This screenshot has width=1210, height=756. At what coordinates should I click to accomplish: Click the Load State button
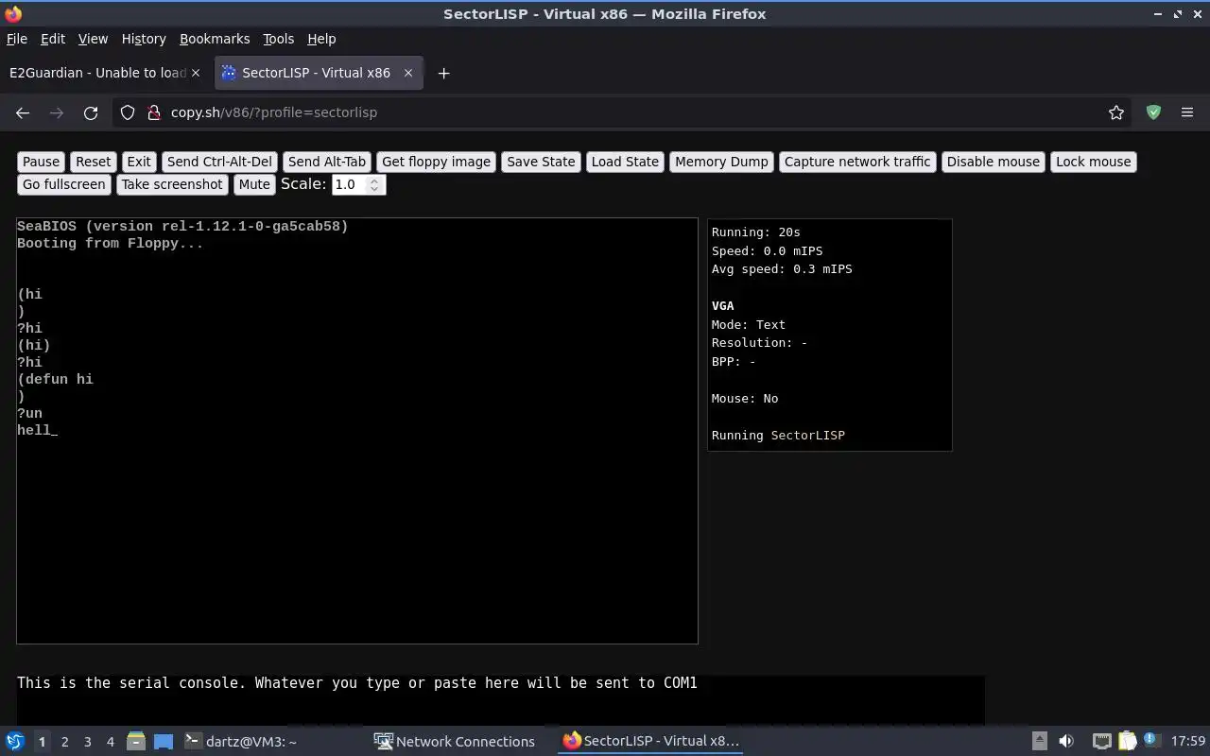pos(625,162)
